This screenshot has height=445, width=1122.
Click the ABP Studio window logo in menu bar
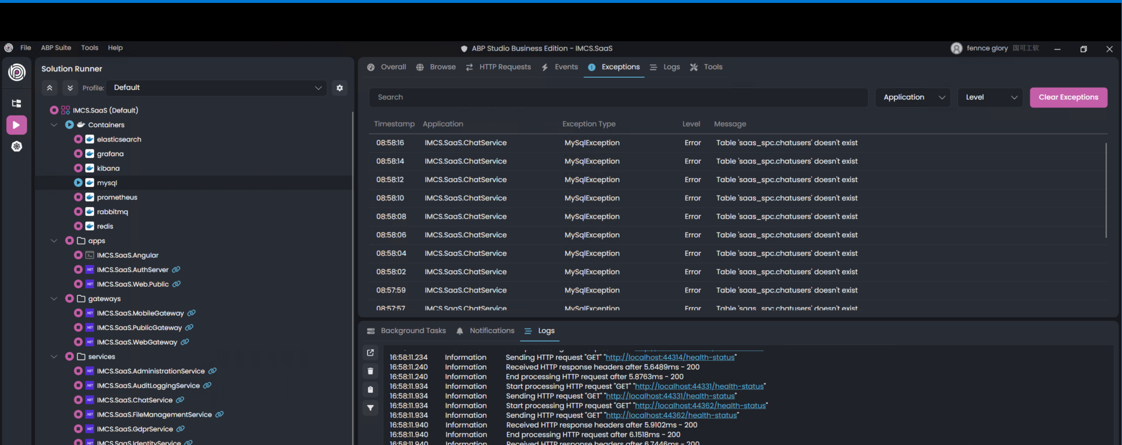[x=9, y=48]
